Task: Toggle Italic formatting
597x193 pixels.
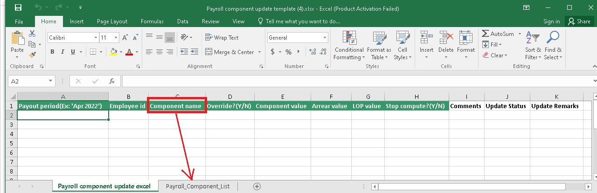Action: (62, 52)
